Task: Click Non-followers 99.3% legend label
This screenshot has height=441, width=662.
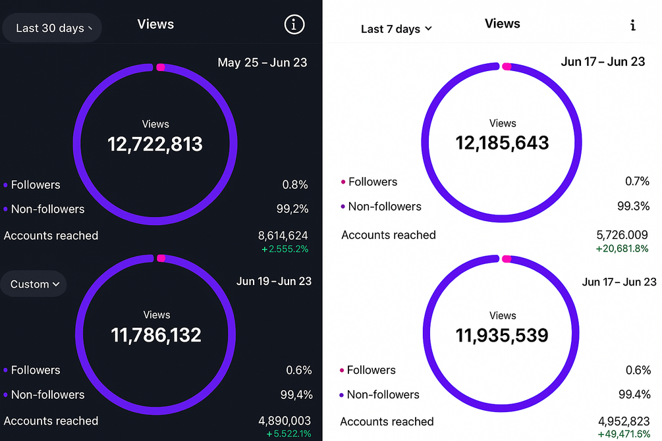Action: pos(385,207)
